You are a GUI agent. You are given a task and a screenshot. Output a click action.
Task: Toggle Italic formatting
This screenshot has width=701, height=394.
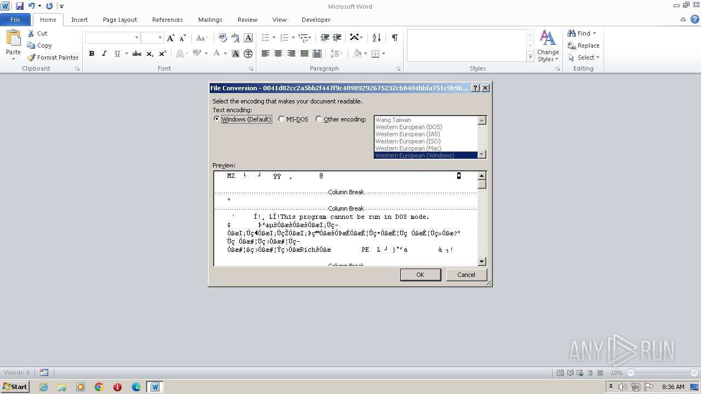click(104, 54)
